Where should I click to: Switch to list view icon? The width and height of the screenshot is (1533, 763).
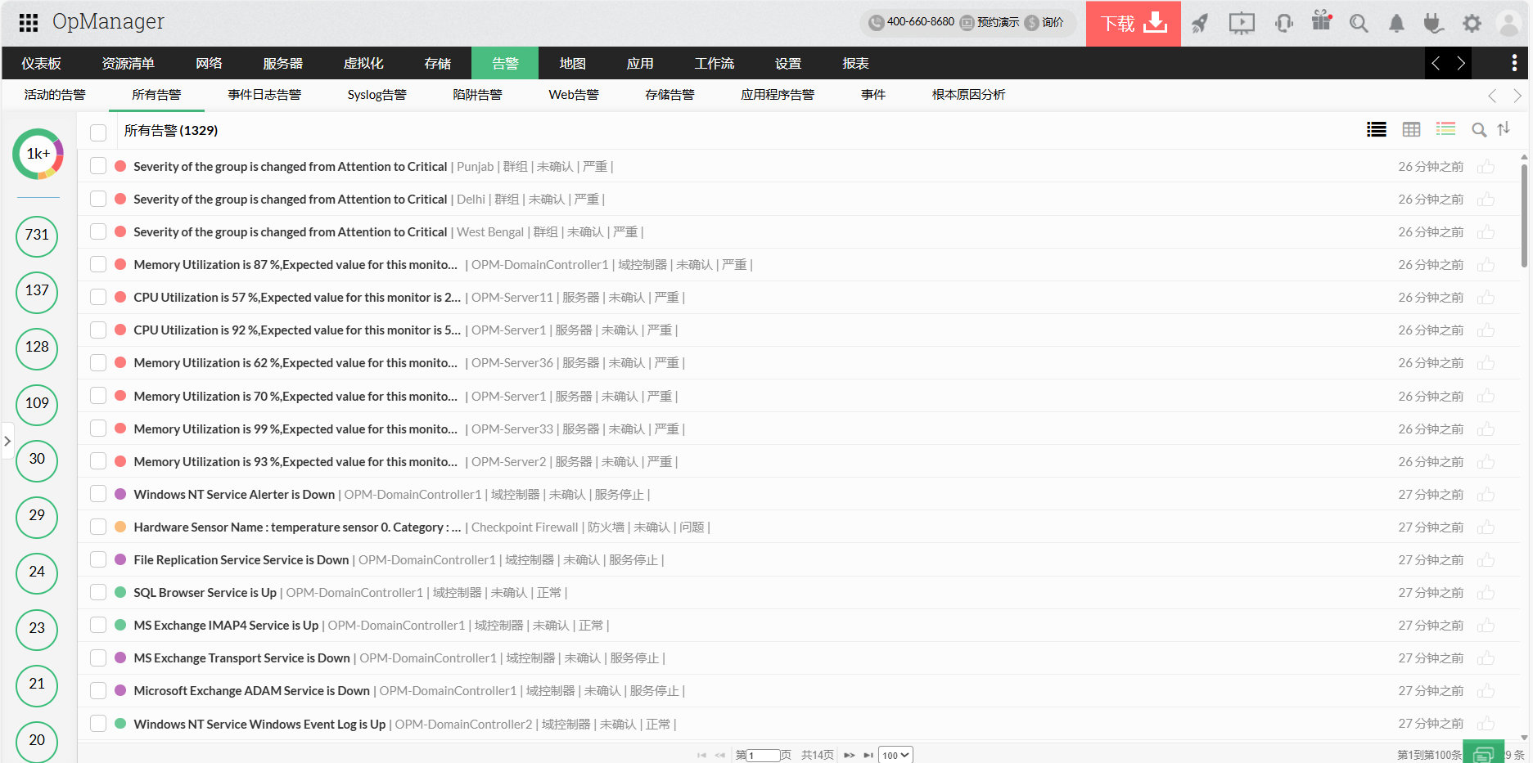[1377, 129]
